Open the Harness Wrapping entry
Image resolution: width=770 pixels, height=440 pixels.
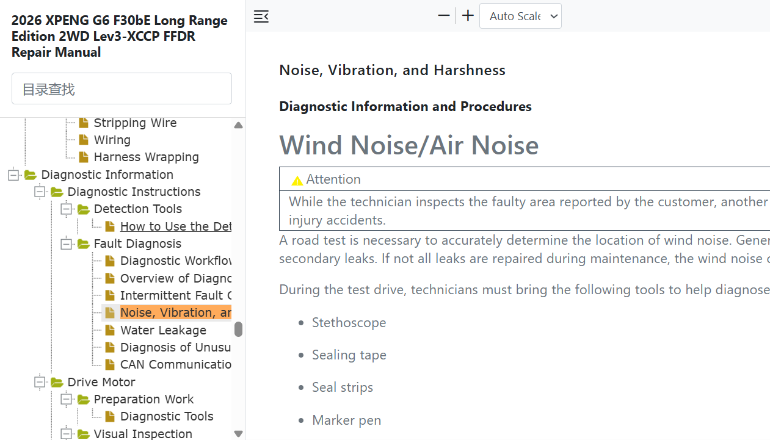pyautogui.click(x=146, y=157)
